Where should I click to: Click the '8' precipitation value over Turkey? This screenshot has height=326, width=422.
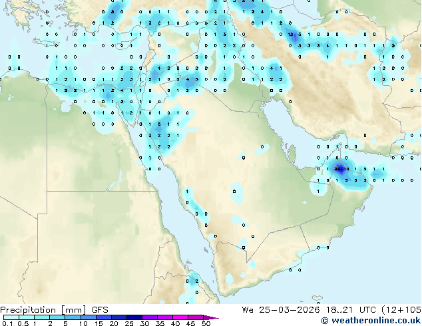tap(112, 11)
